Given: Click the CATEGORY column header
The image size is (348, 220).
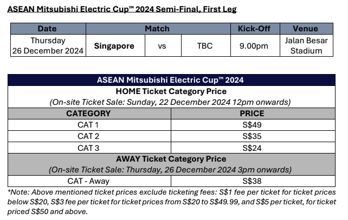Looking at the screenshot, I should 88,114.
